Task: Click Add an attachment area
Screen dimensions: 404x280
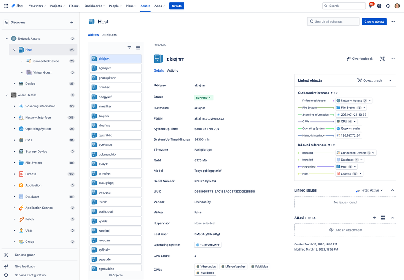Action: (345, 230)
